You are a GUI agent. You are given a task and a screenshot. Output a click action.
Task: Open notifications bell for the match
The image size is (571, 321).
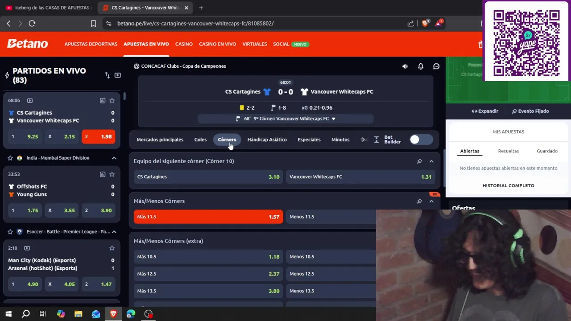coord(421,66)
